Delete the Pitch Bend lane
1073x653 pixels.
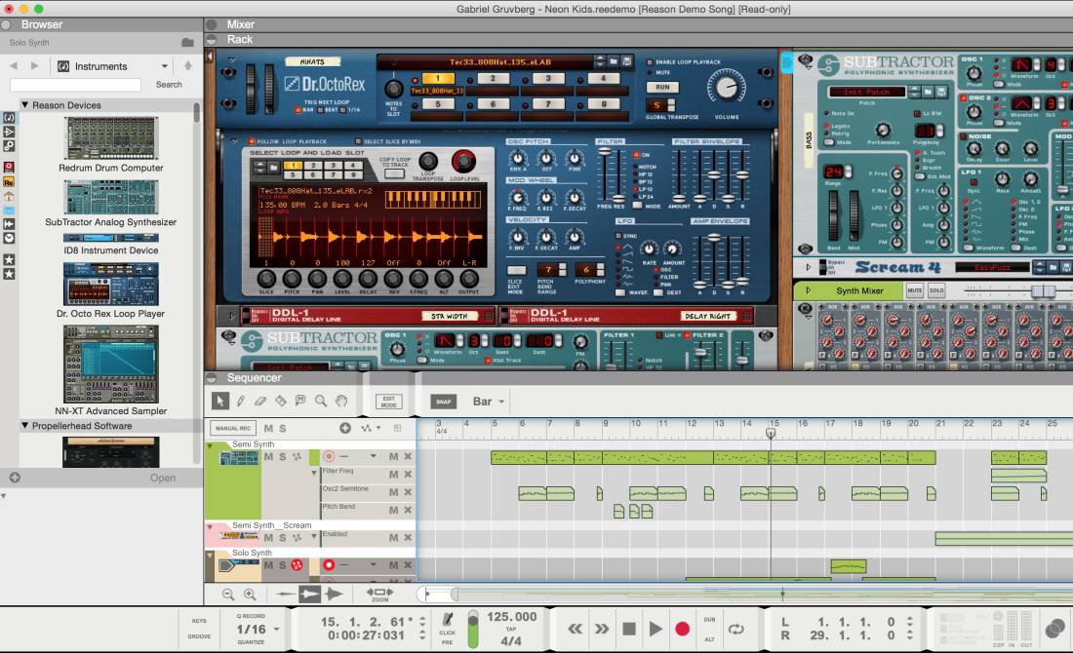[x=408, y=510]
